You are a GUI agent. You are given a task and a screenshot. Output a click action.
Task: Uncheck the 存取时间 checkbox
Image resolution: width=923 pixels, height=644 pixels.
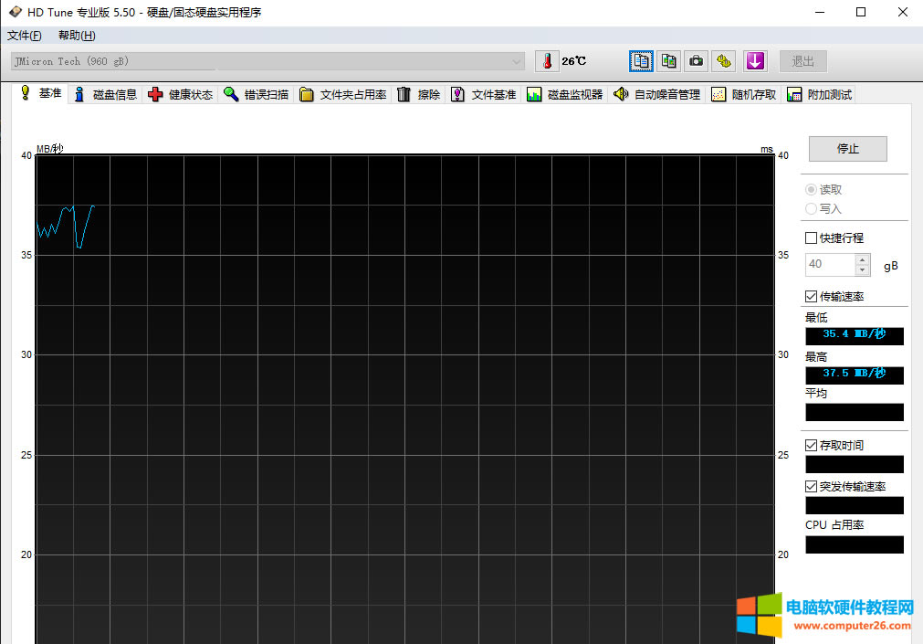811,446
